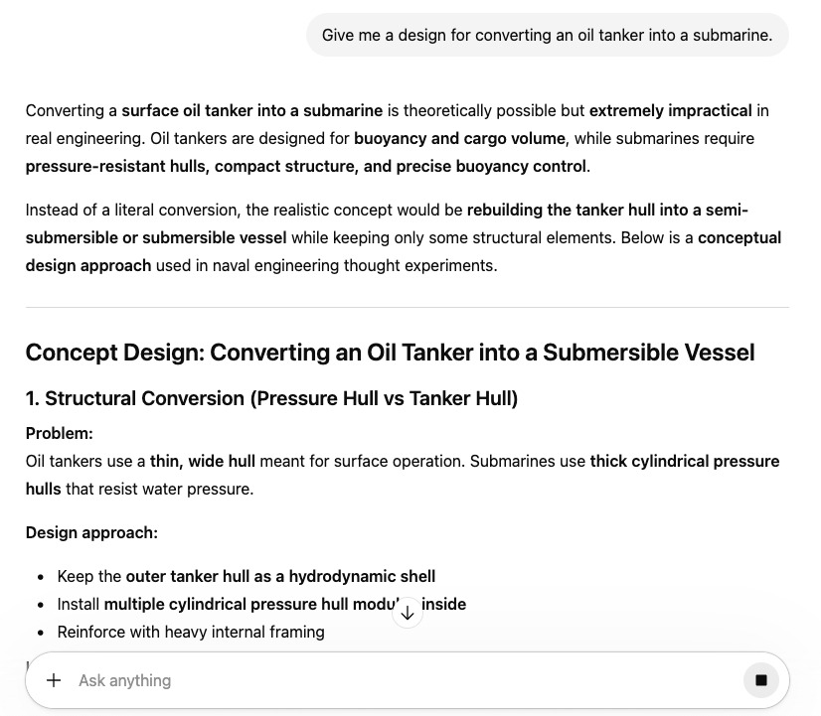Click the 'Problem:' label
This screenshot has height=716, width=821.
click(60, 433)
